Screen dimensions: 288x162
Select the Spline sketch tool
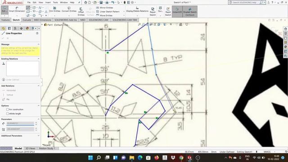(40, 8)
